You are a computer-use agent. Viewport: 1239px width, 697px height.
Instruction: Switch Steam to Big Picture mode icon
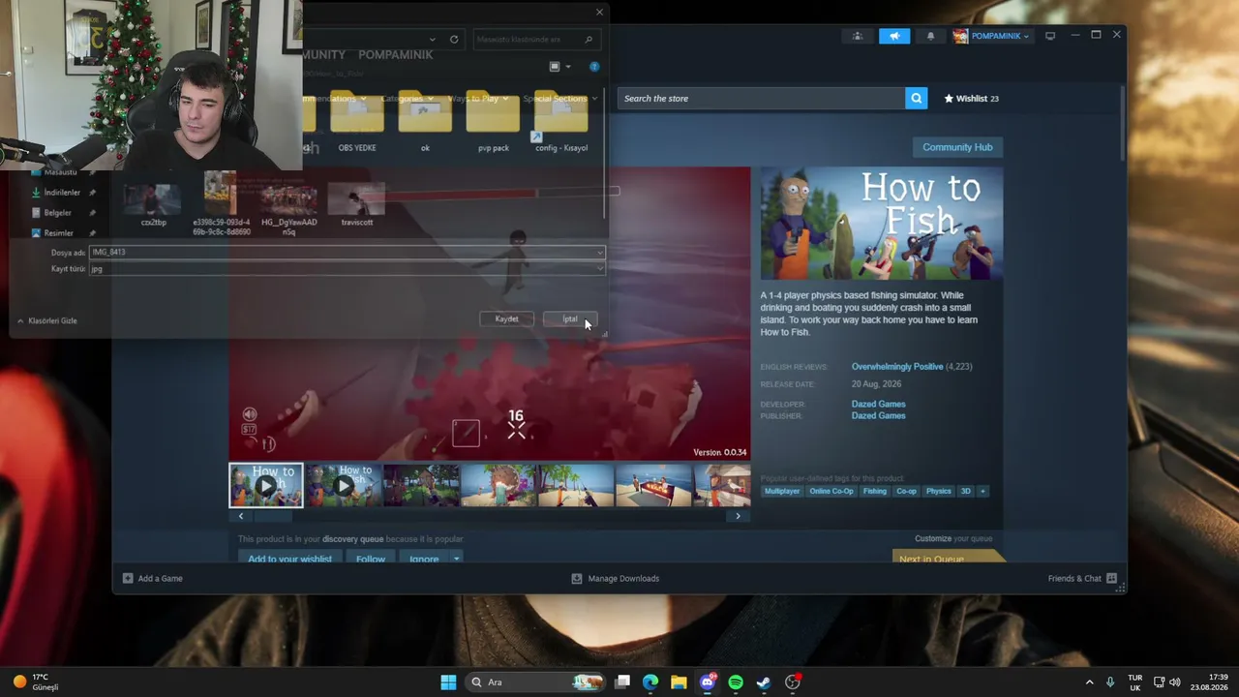point(1050,36)
